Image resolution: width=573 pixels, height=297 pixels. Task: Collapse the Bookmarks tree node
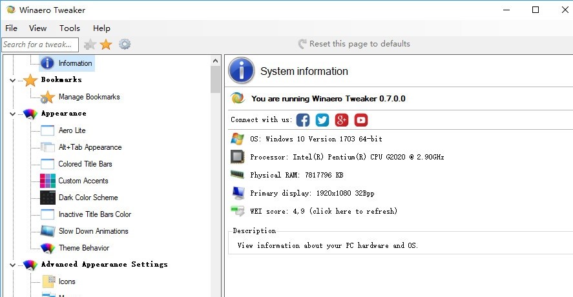(x=12, y=80)
